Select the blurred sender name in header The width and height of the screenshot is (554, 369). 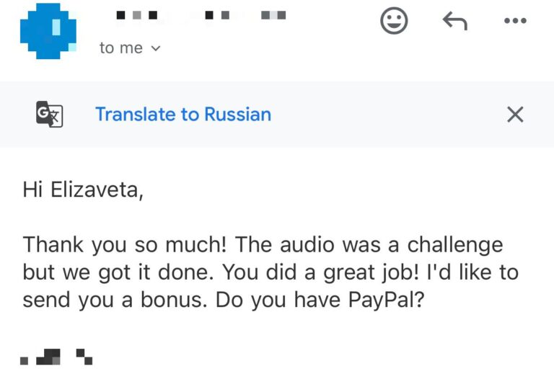point(201,15)
